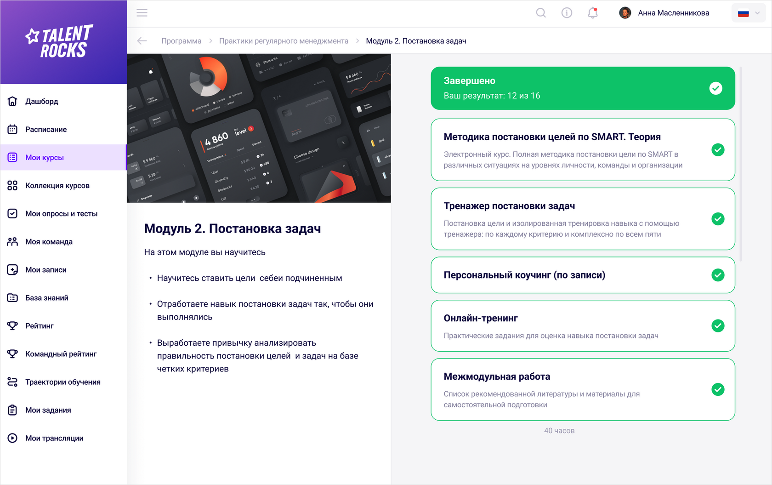
Task: Open the Дашборд section in sidebar
Action: (41, 101)
